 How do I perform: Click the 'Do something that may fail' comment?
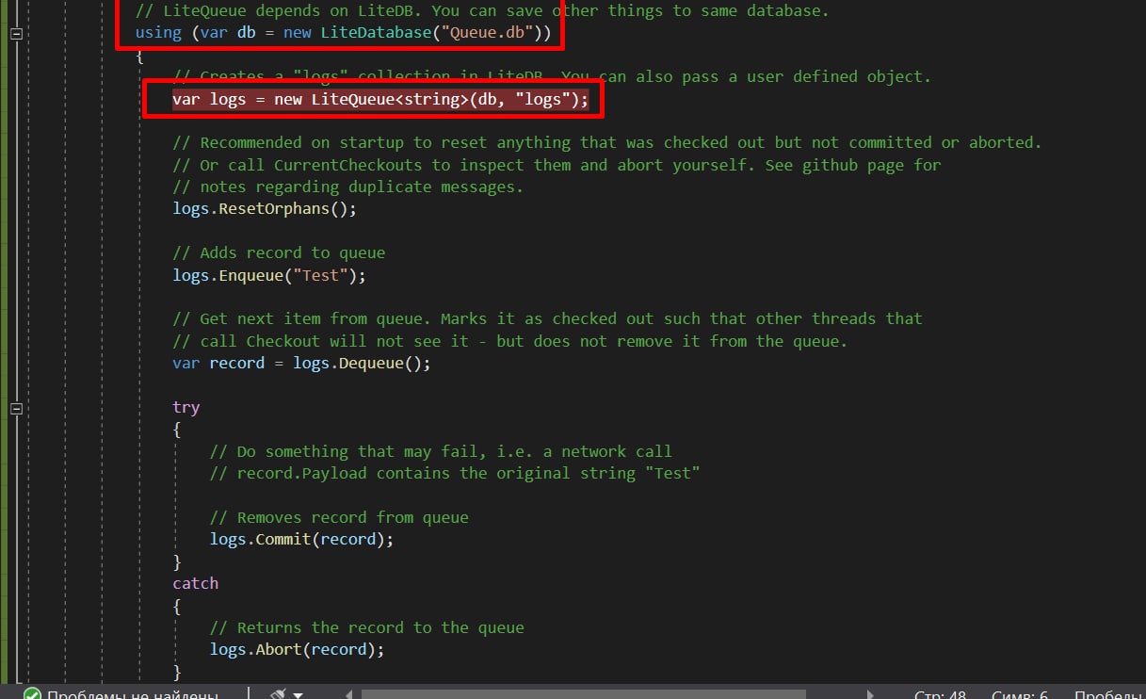440,451
